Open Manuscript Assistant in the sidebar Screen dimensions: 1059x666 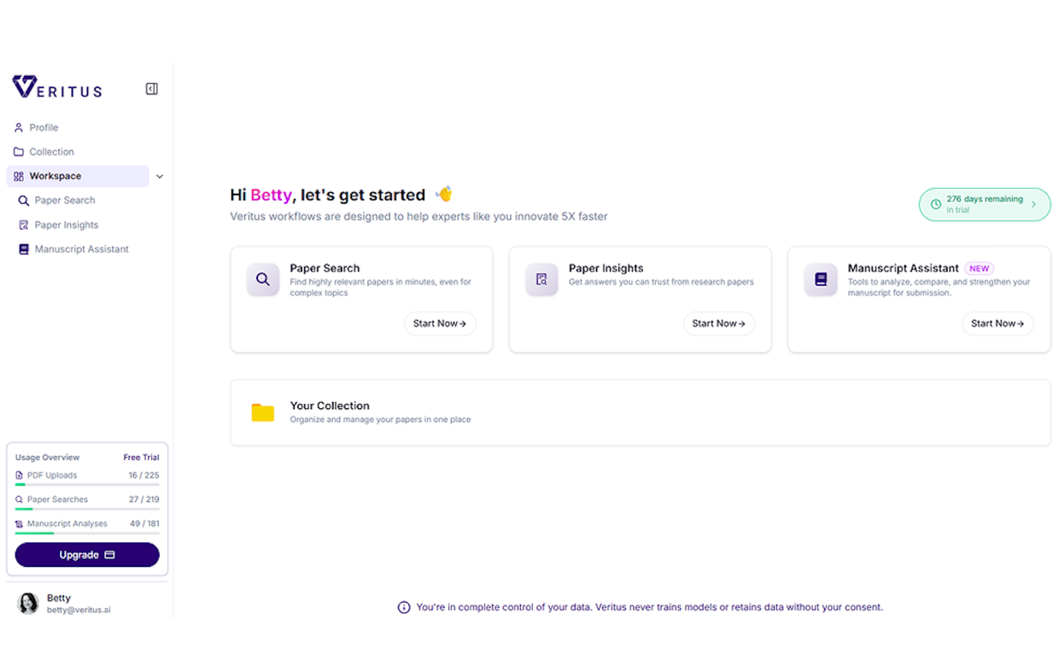point(81,249)
